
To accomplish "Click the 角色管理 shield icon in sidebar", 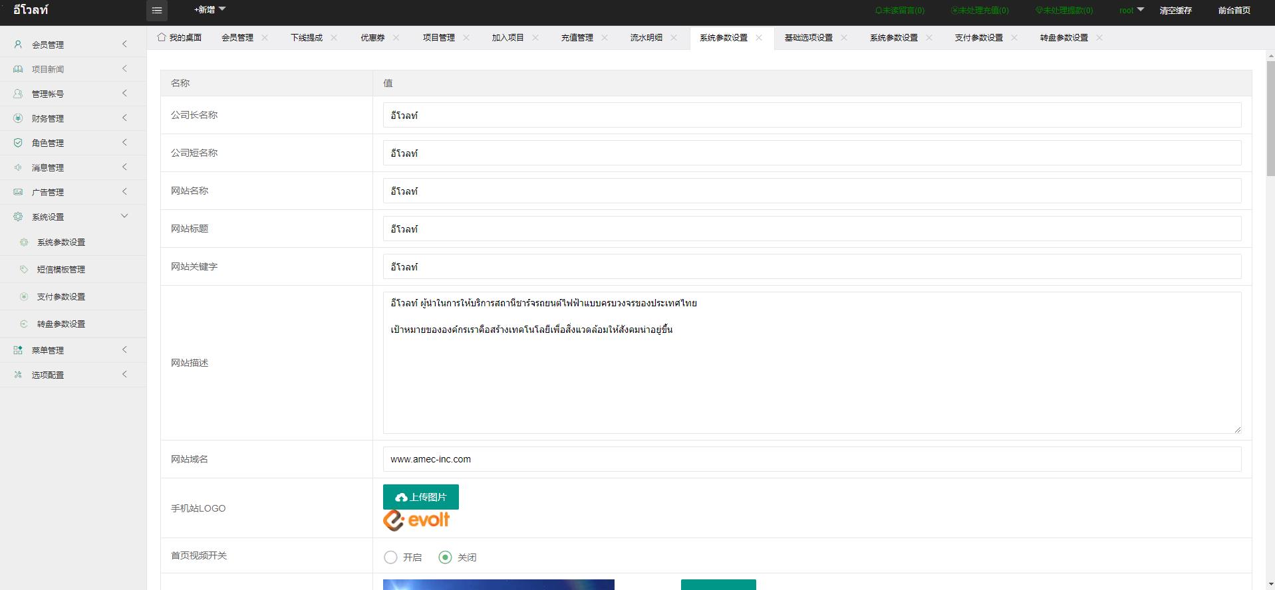I will point(18,143).
